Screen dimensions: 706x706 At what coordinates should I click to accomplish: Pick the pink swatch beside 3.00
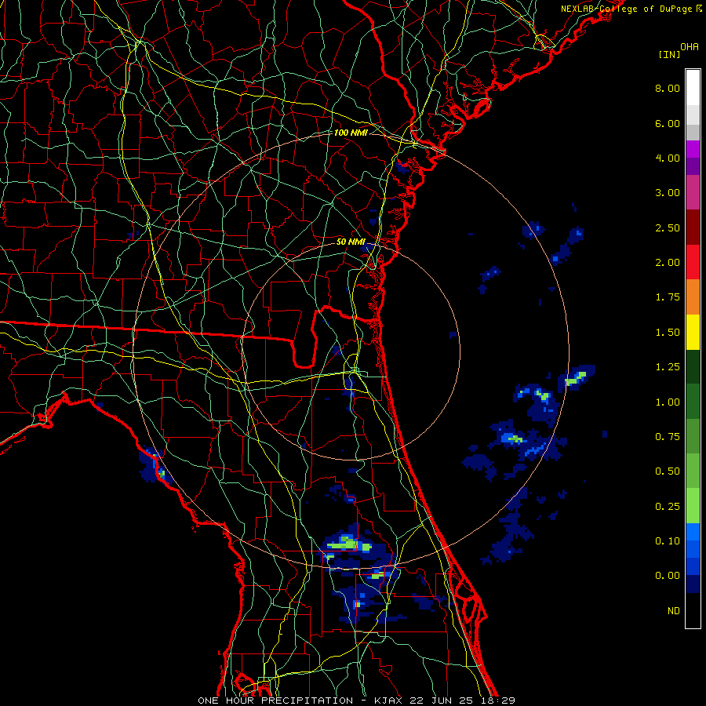point(693,192)
